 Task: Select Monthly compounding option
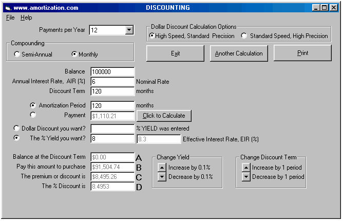[x=74, y=54]
